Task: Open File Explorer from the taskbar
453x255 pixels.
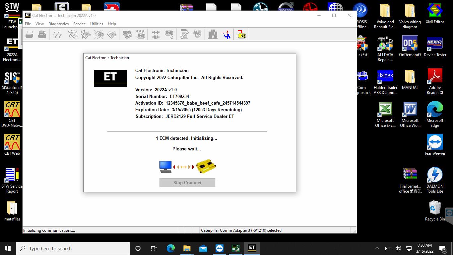Action: tap(187, 248)
